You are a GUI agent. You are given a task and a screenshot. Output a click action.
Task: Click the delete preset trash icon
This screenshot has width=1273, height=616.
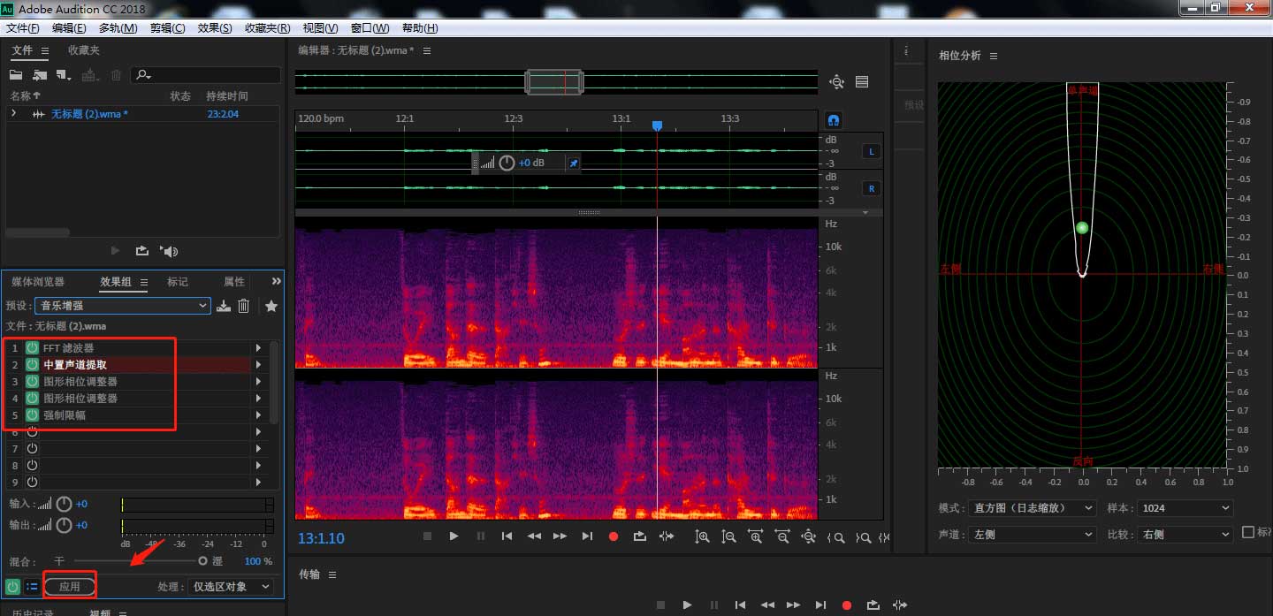[x=243, y=305]
